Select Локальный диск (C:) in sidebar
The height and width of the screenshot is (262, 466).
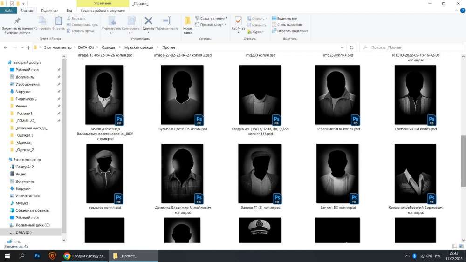(33, 225)
